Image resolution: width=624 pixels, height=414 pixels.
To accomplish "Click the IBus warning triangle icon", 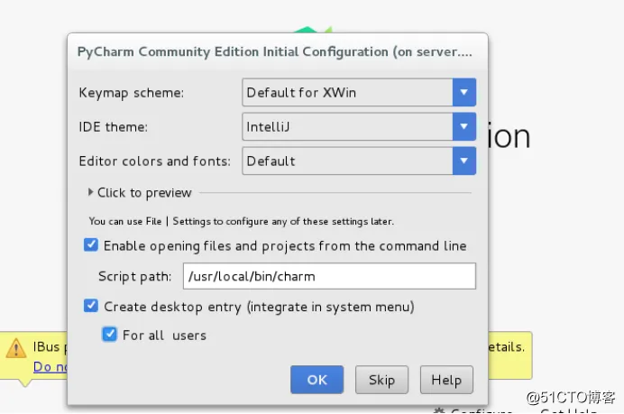I will tap(16, 348).
